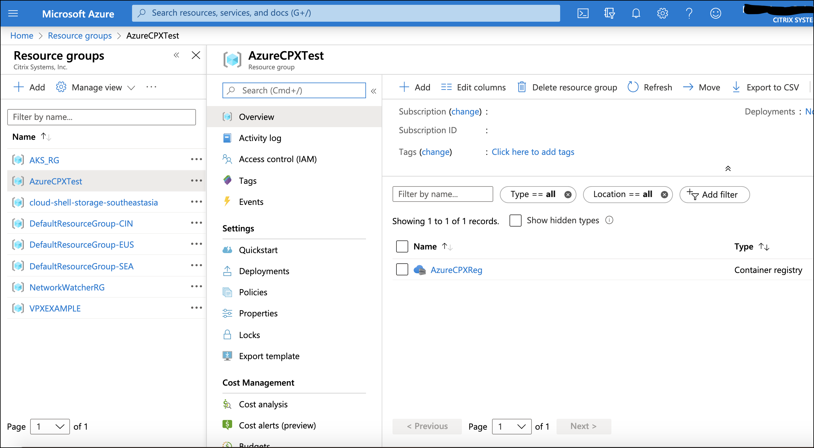Open the AzureCPXTest row ellipsis menu
This screenshot has width=814, height=448.
[196, 180]
